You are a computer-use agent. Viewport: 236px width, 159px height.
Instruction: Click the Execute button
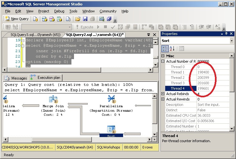click(x=85, y=27)
